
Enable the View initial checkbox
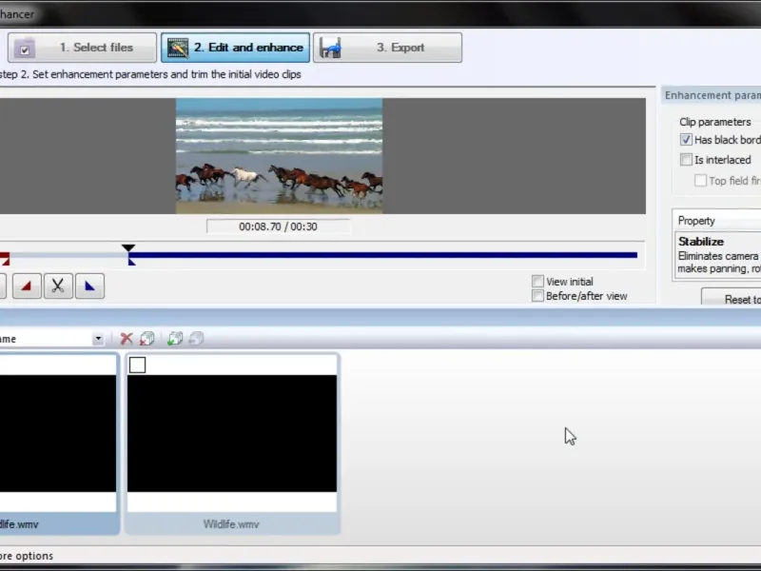coord(537,282)
